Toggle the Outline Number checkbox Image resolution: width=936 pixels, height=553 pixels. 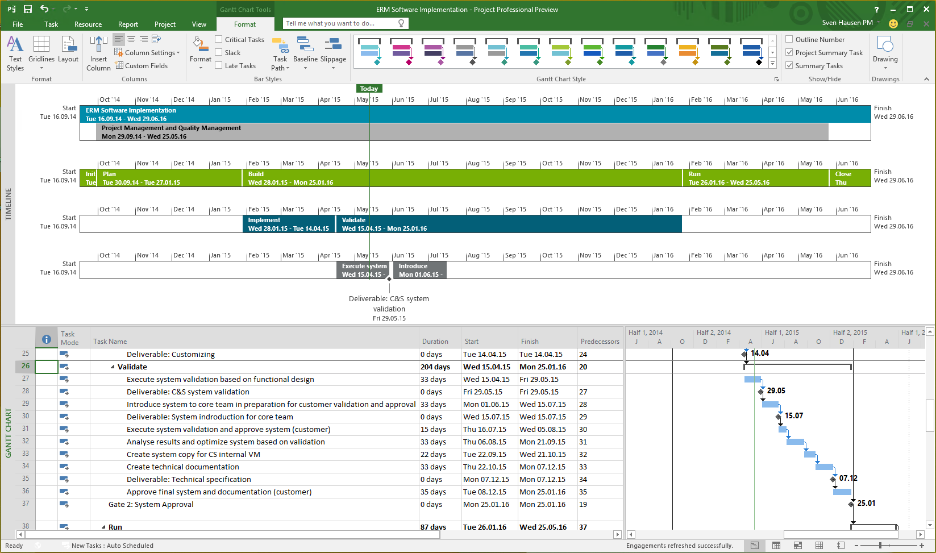[x=789, y=39]
